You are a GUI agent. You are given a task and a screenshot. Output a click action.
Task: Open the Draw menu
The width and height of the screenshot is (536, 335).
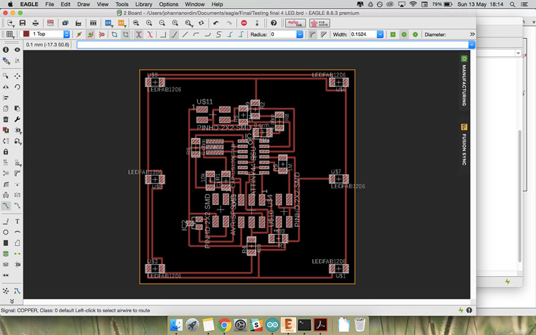pos(83,4)
